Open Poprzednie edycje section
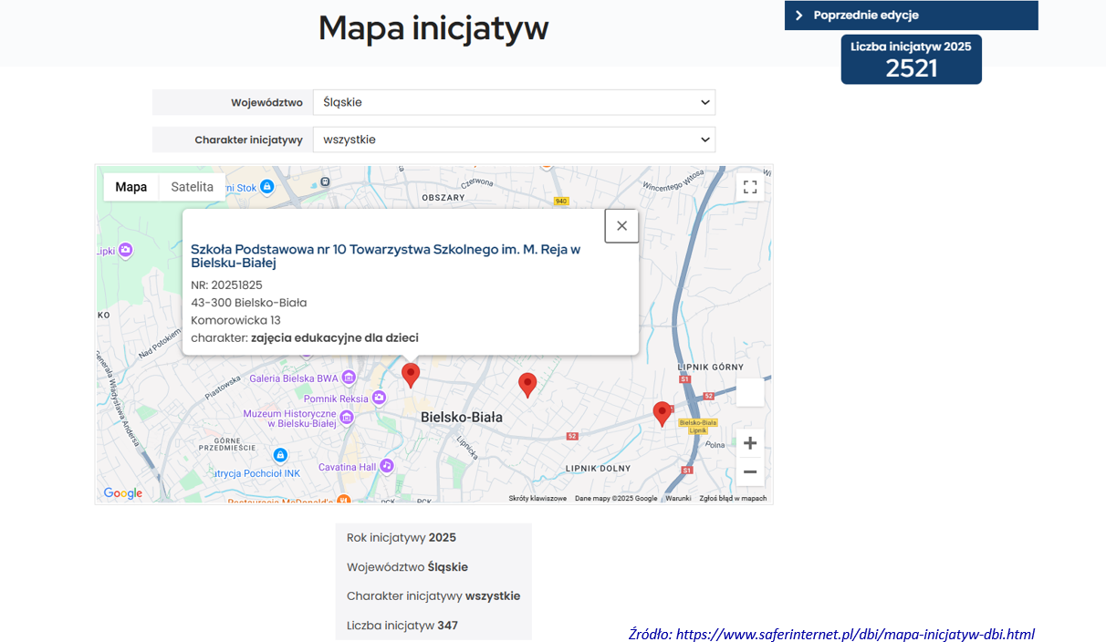The width and height of the screenshot is (1106, 642). pos(912,16)
